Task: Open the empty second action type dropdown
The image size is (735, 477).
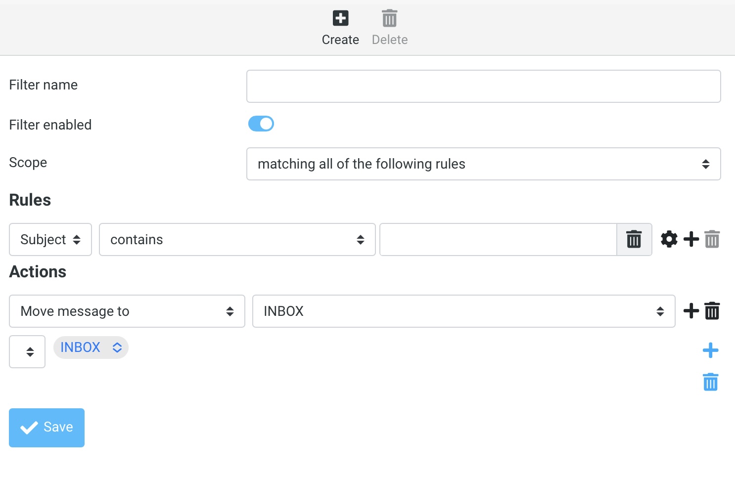Action: (27, 351)
